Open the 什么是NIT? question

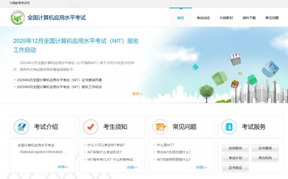tap(165, 145)
